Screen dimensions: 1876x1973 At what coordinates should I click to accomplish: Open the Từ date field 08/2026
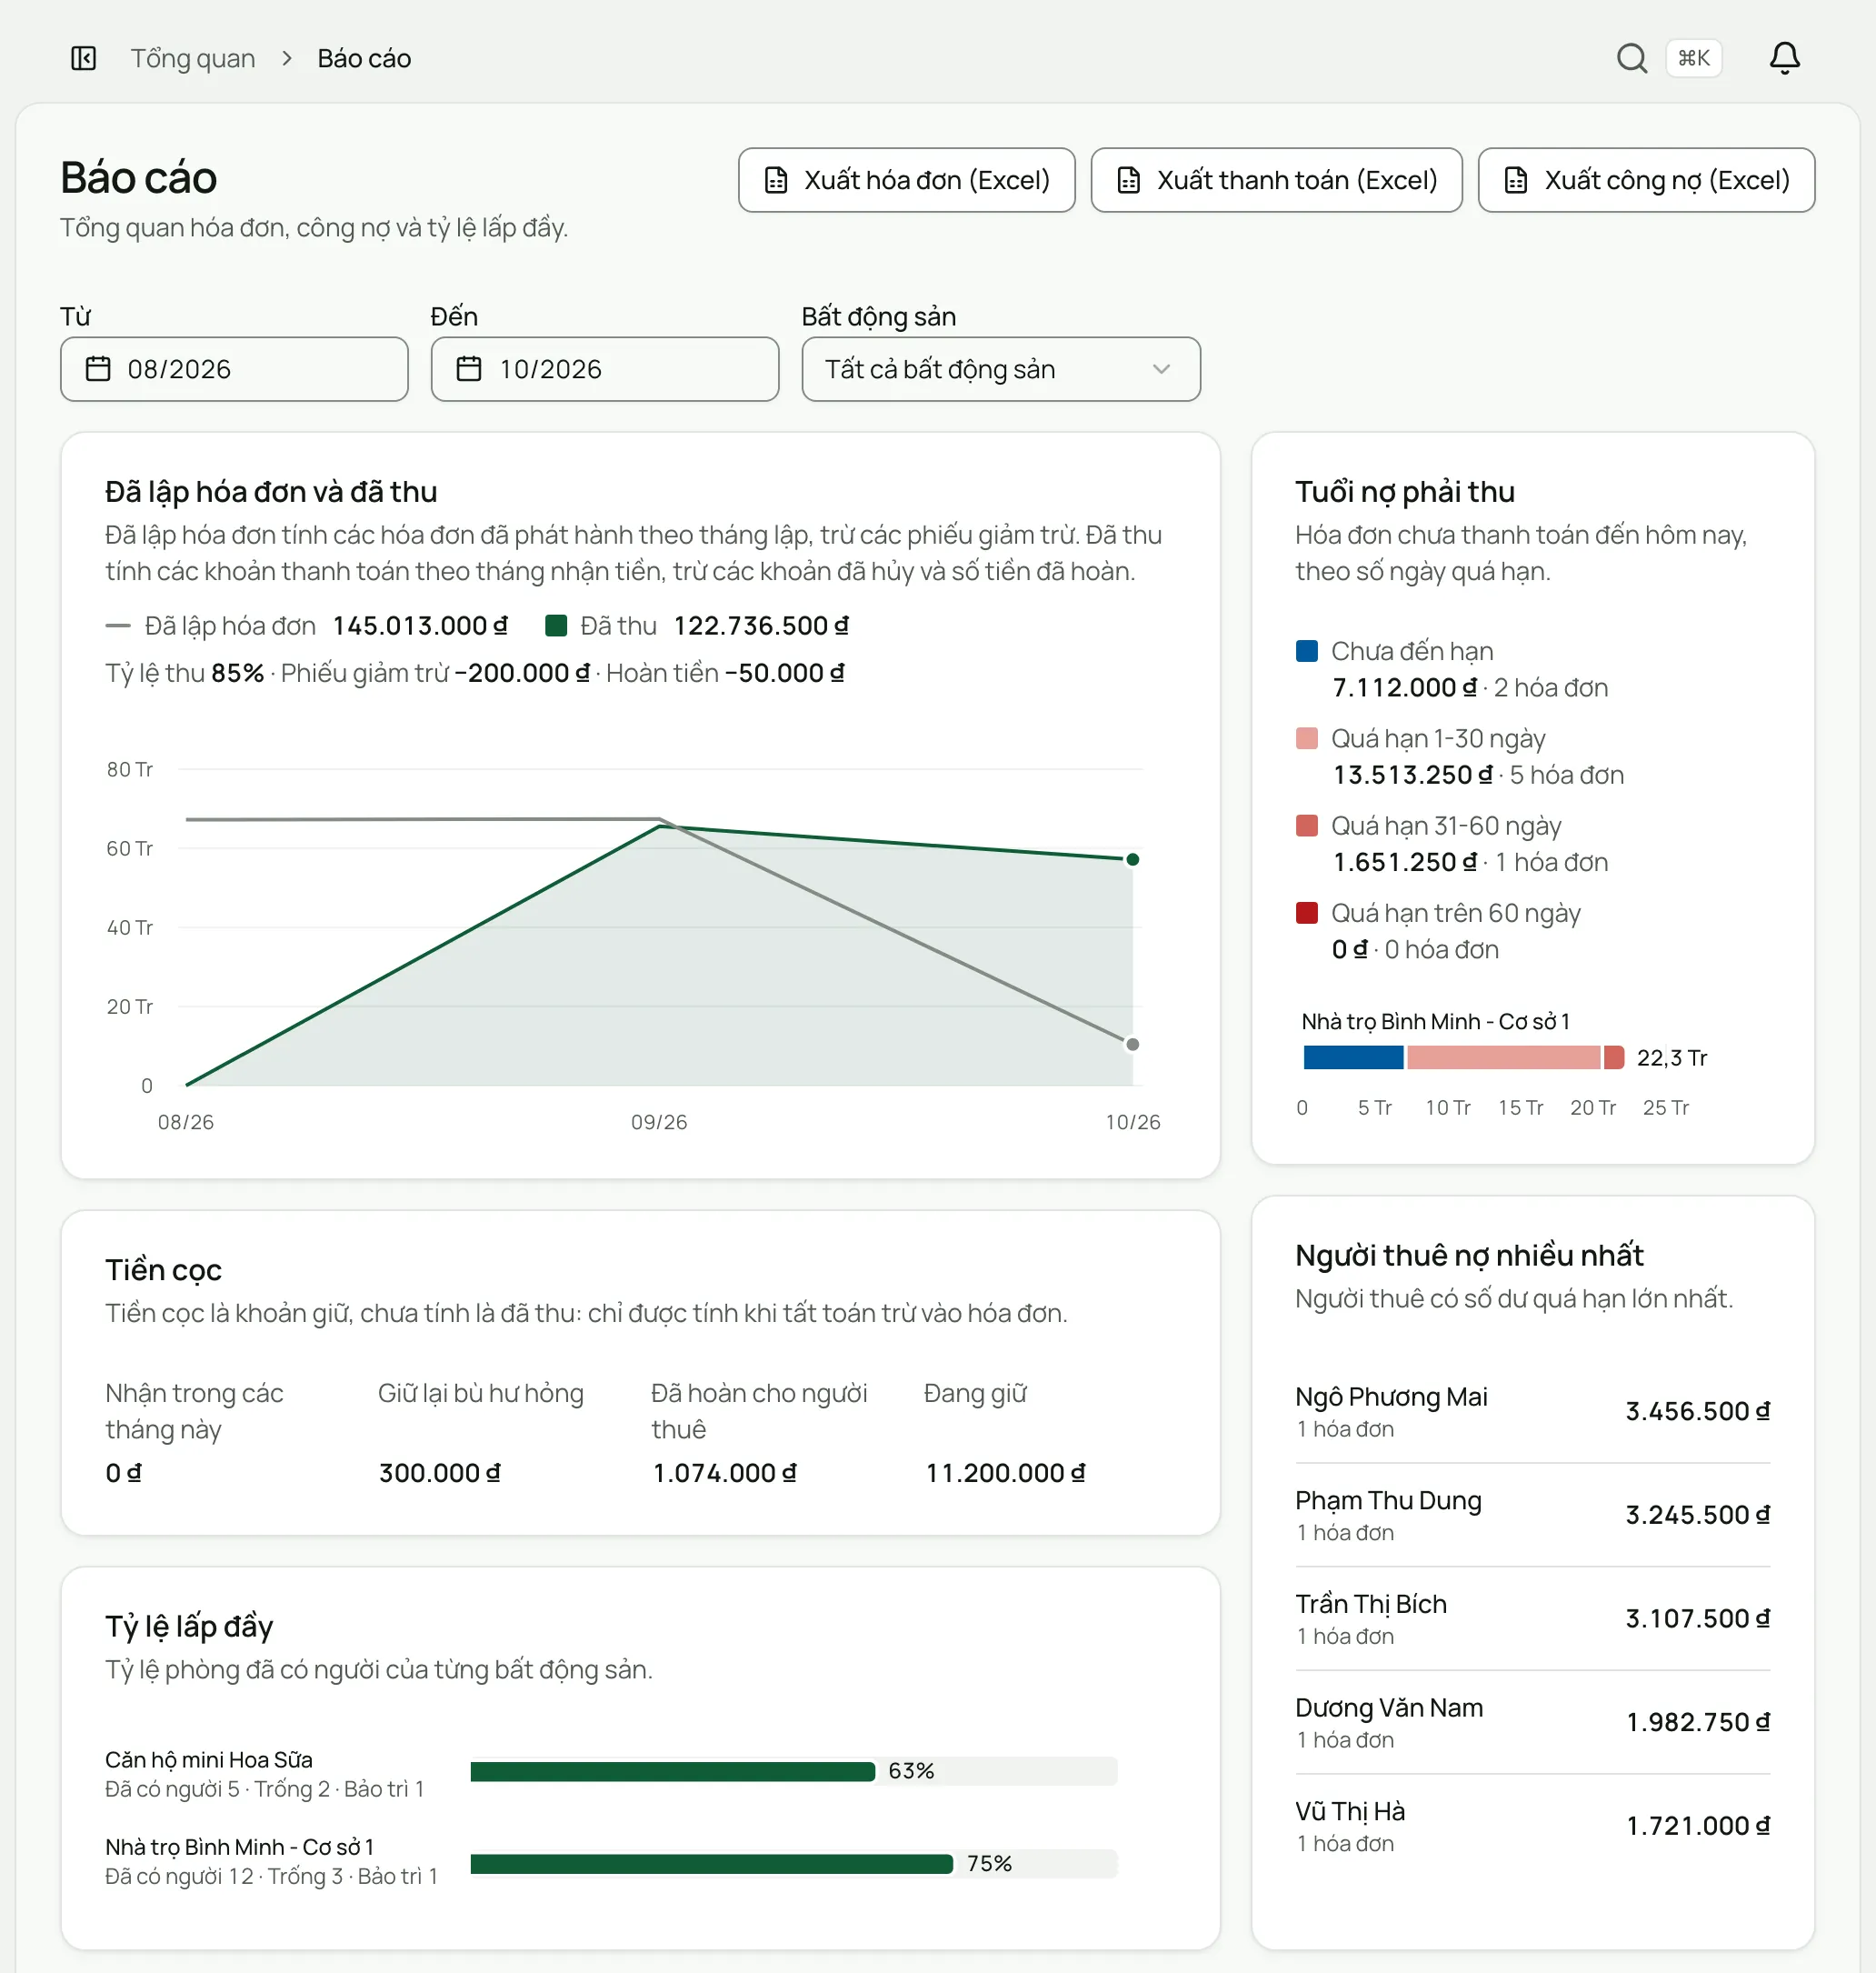[234, 369]
